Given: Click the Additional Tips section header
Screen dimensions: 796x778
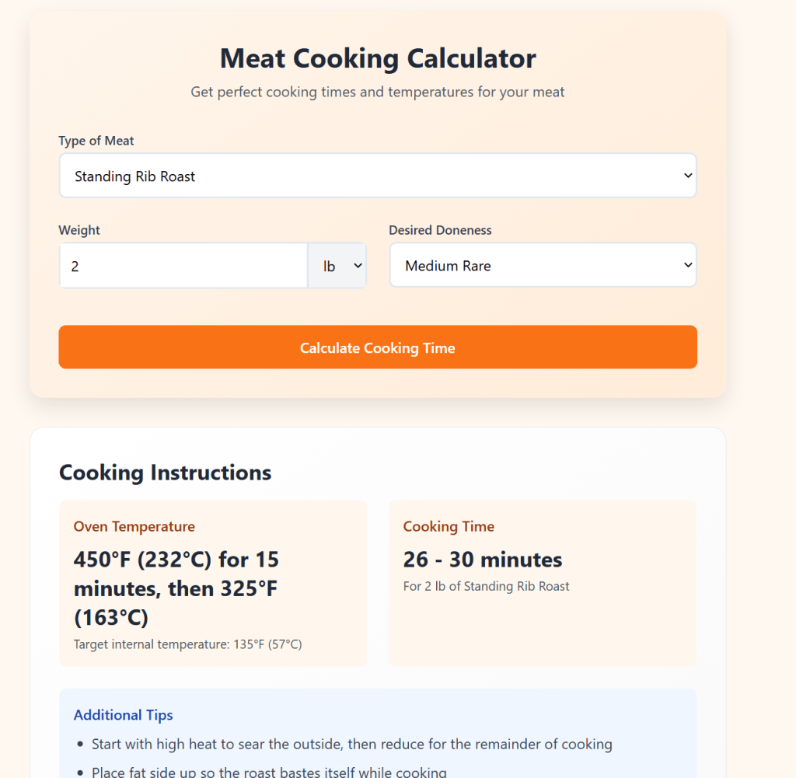Looking at the screenshot, I should [123, 714].
